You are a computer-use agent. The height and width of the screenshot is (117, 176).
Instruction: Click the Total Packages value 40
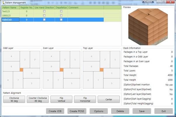coord(171,66)
